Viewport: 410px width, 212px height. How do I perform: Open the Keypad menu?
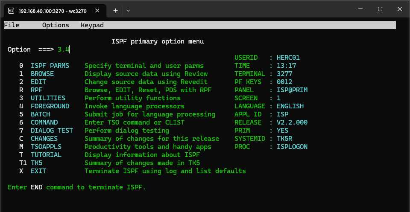click(92, 25)
